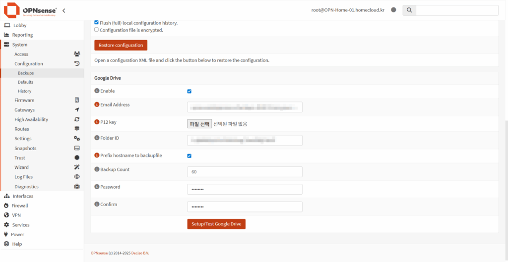Viewport: 508px width, 262px height.
Task: Click the info icon beside Folder ID
Action: [97, 138]
